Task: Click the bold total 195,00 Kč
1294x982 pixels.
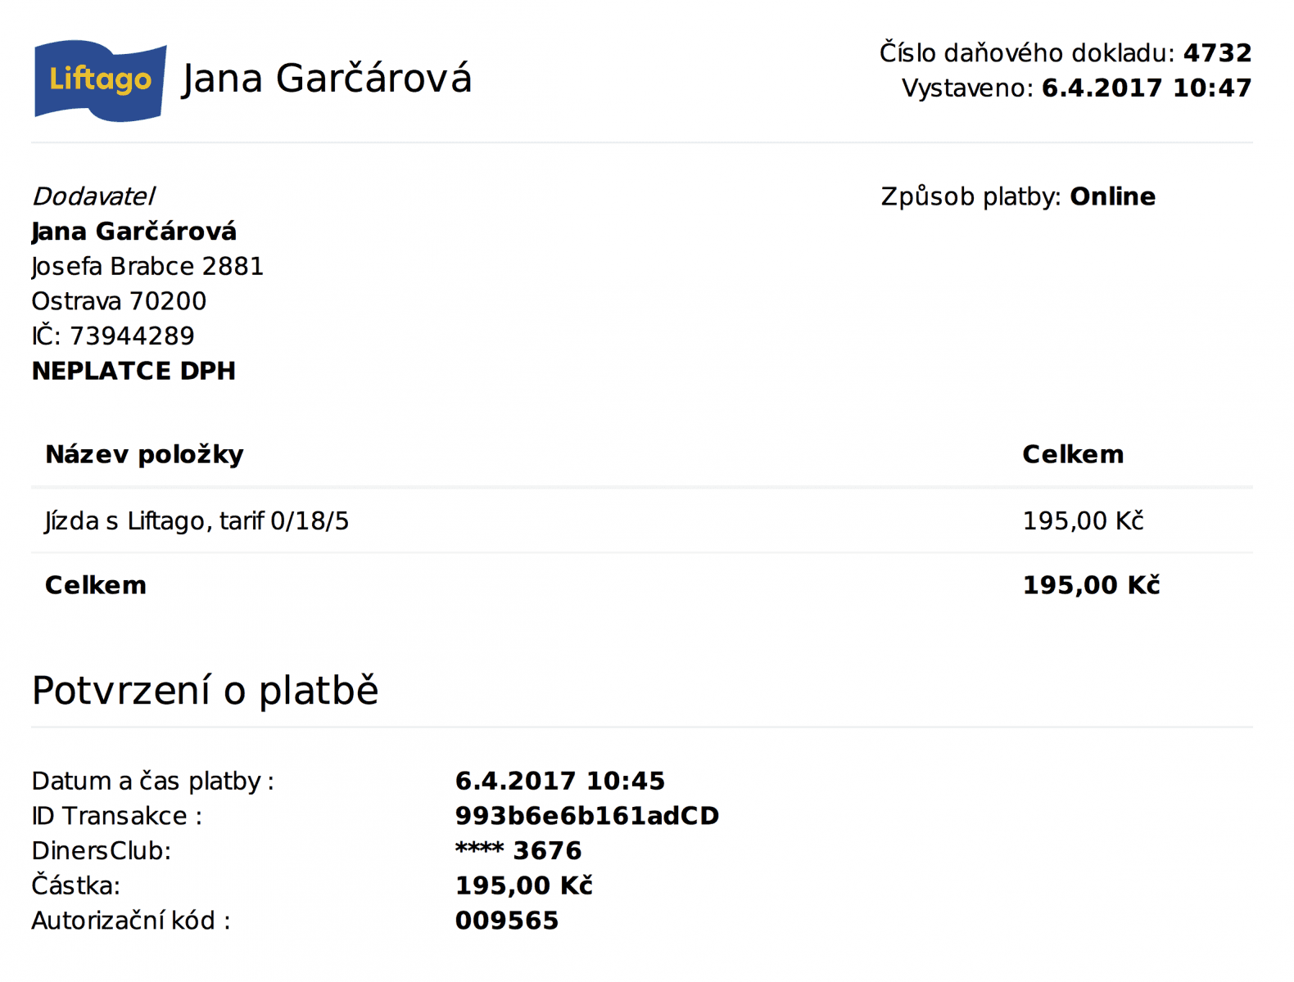Action: point(1091,586)
